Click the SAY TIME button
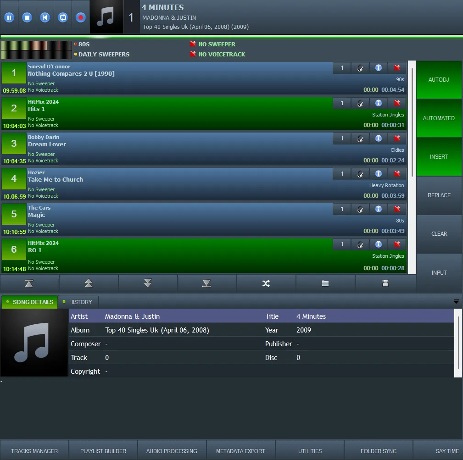Screen dimensions: 463x460 click(x=439, y=451)
